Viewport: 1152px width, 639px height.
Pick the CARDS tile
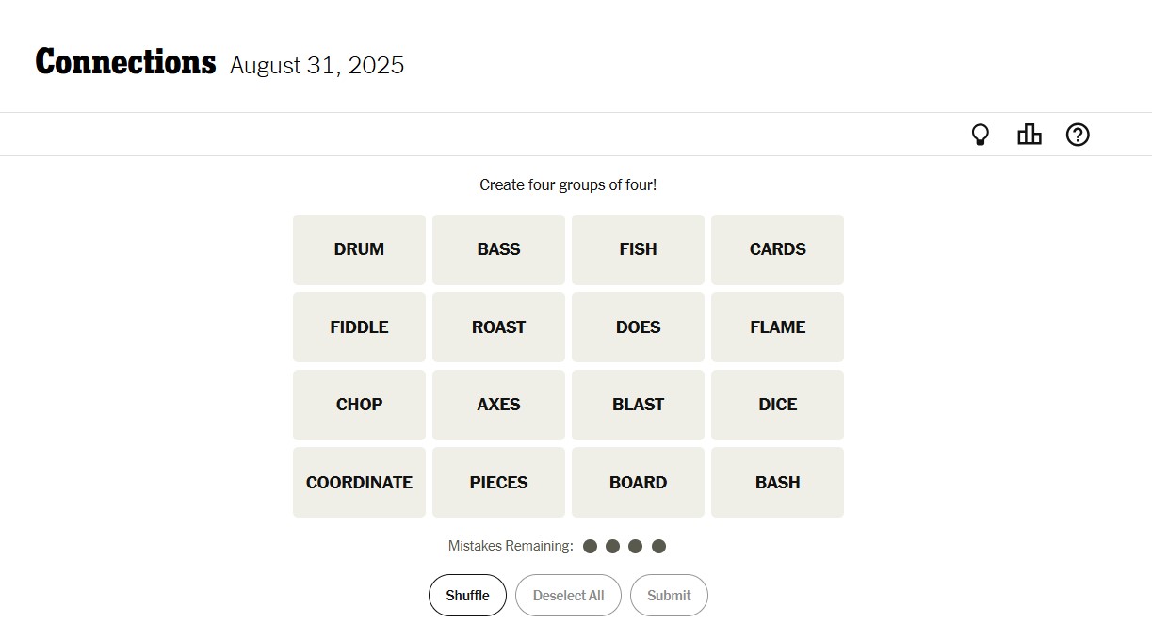(777, 249)
